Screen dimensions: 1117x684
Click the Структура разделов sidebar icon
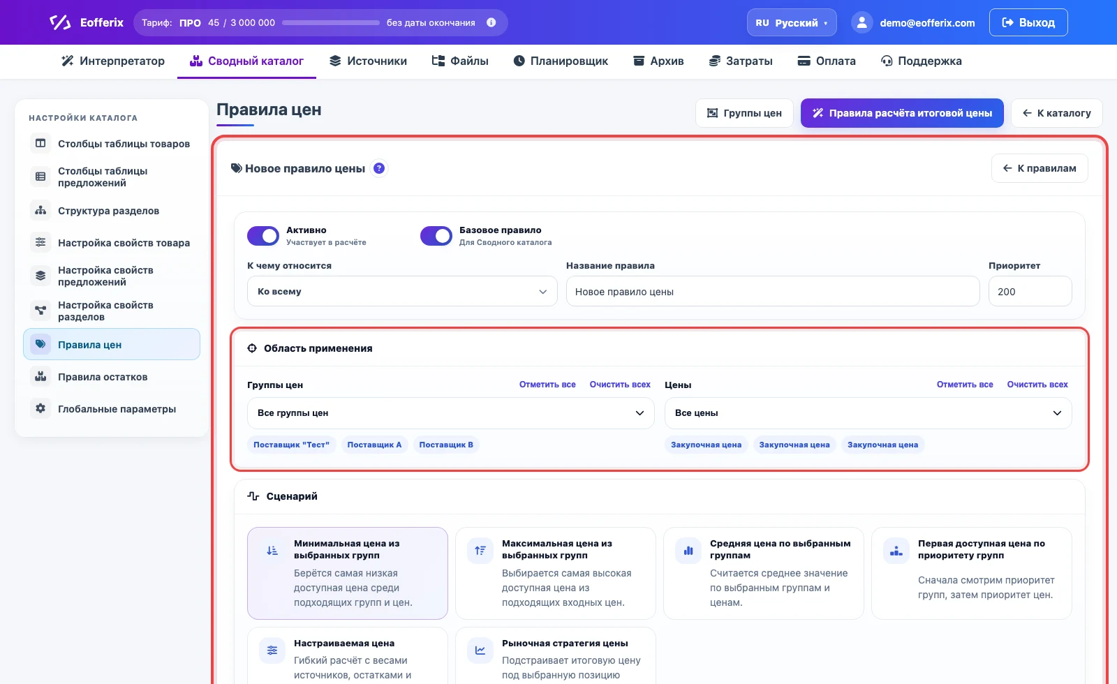click(40, 210)
